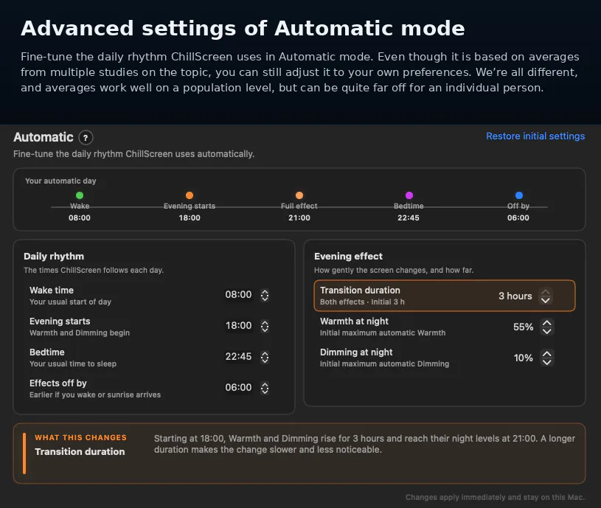Click the Transition duration stepper arrows
The image size is (601, 508).
click(546, 296)
